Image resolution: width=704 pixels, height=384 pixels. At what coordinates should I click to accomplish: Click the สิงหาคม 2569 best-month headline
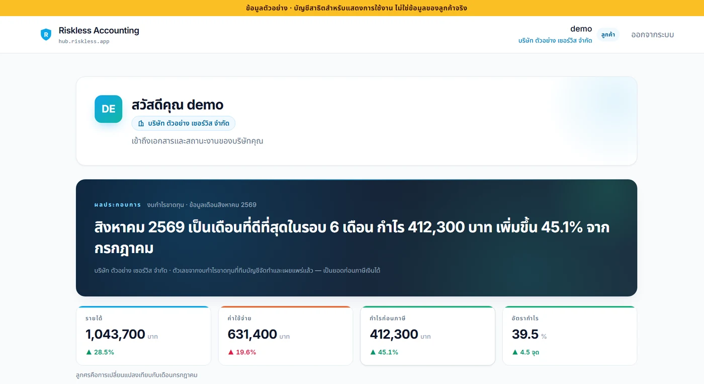tap(352, 238)
